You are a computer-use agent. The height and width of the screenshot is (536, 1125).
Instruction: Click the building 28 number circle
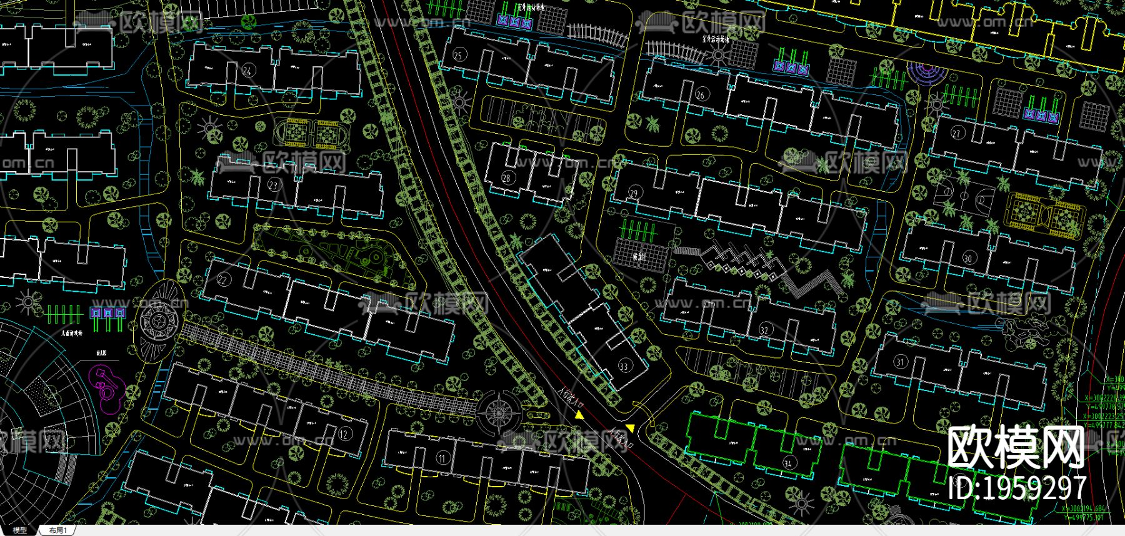pyautogui.click(x=506, y=177)
